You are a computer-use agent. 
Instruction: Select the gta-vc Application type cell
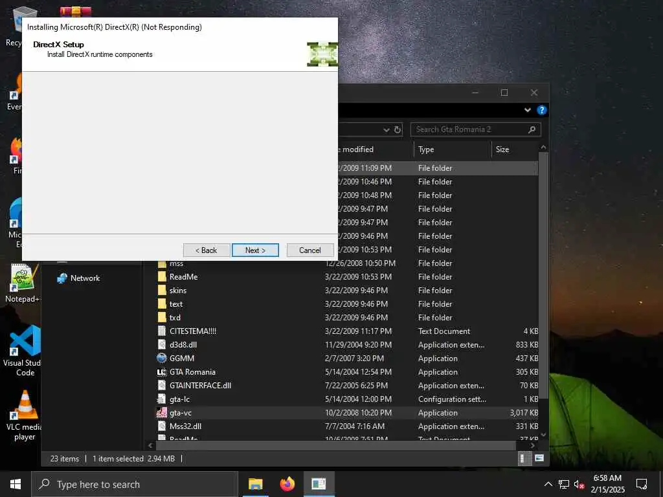[438, 413]
